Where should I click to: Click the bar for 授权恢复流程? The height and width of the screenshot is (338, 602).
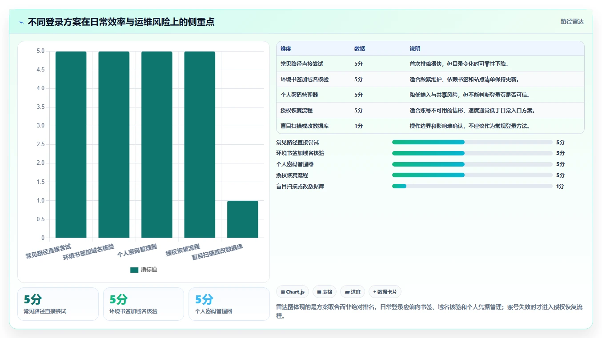tap(200, 144)
